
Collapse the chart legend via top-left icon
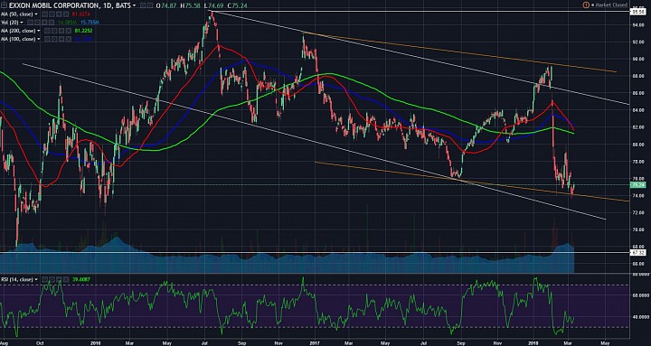pyautogui.click(x=4, y=5)
